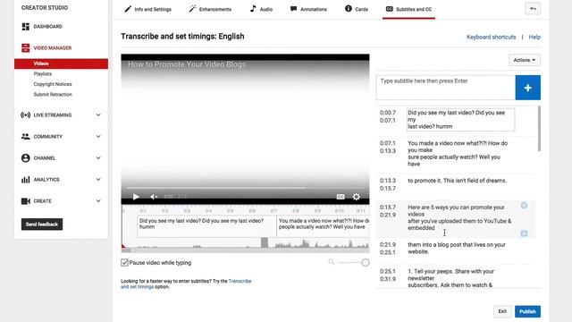Click the zoom magnifier icon below timeline
Viewport: 572px width, 322px height.
(x=332, y=262)
